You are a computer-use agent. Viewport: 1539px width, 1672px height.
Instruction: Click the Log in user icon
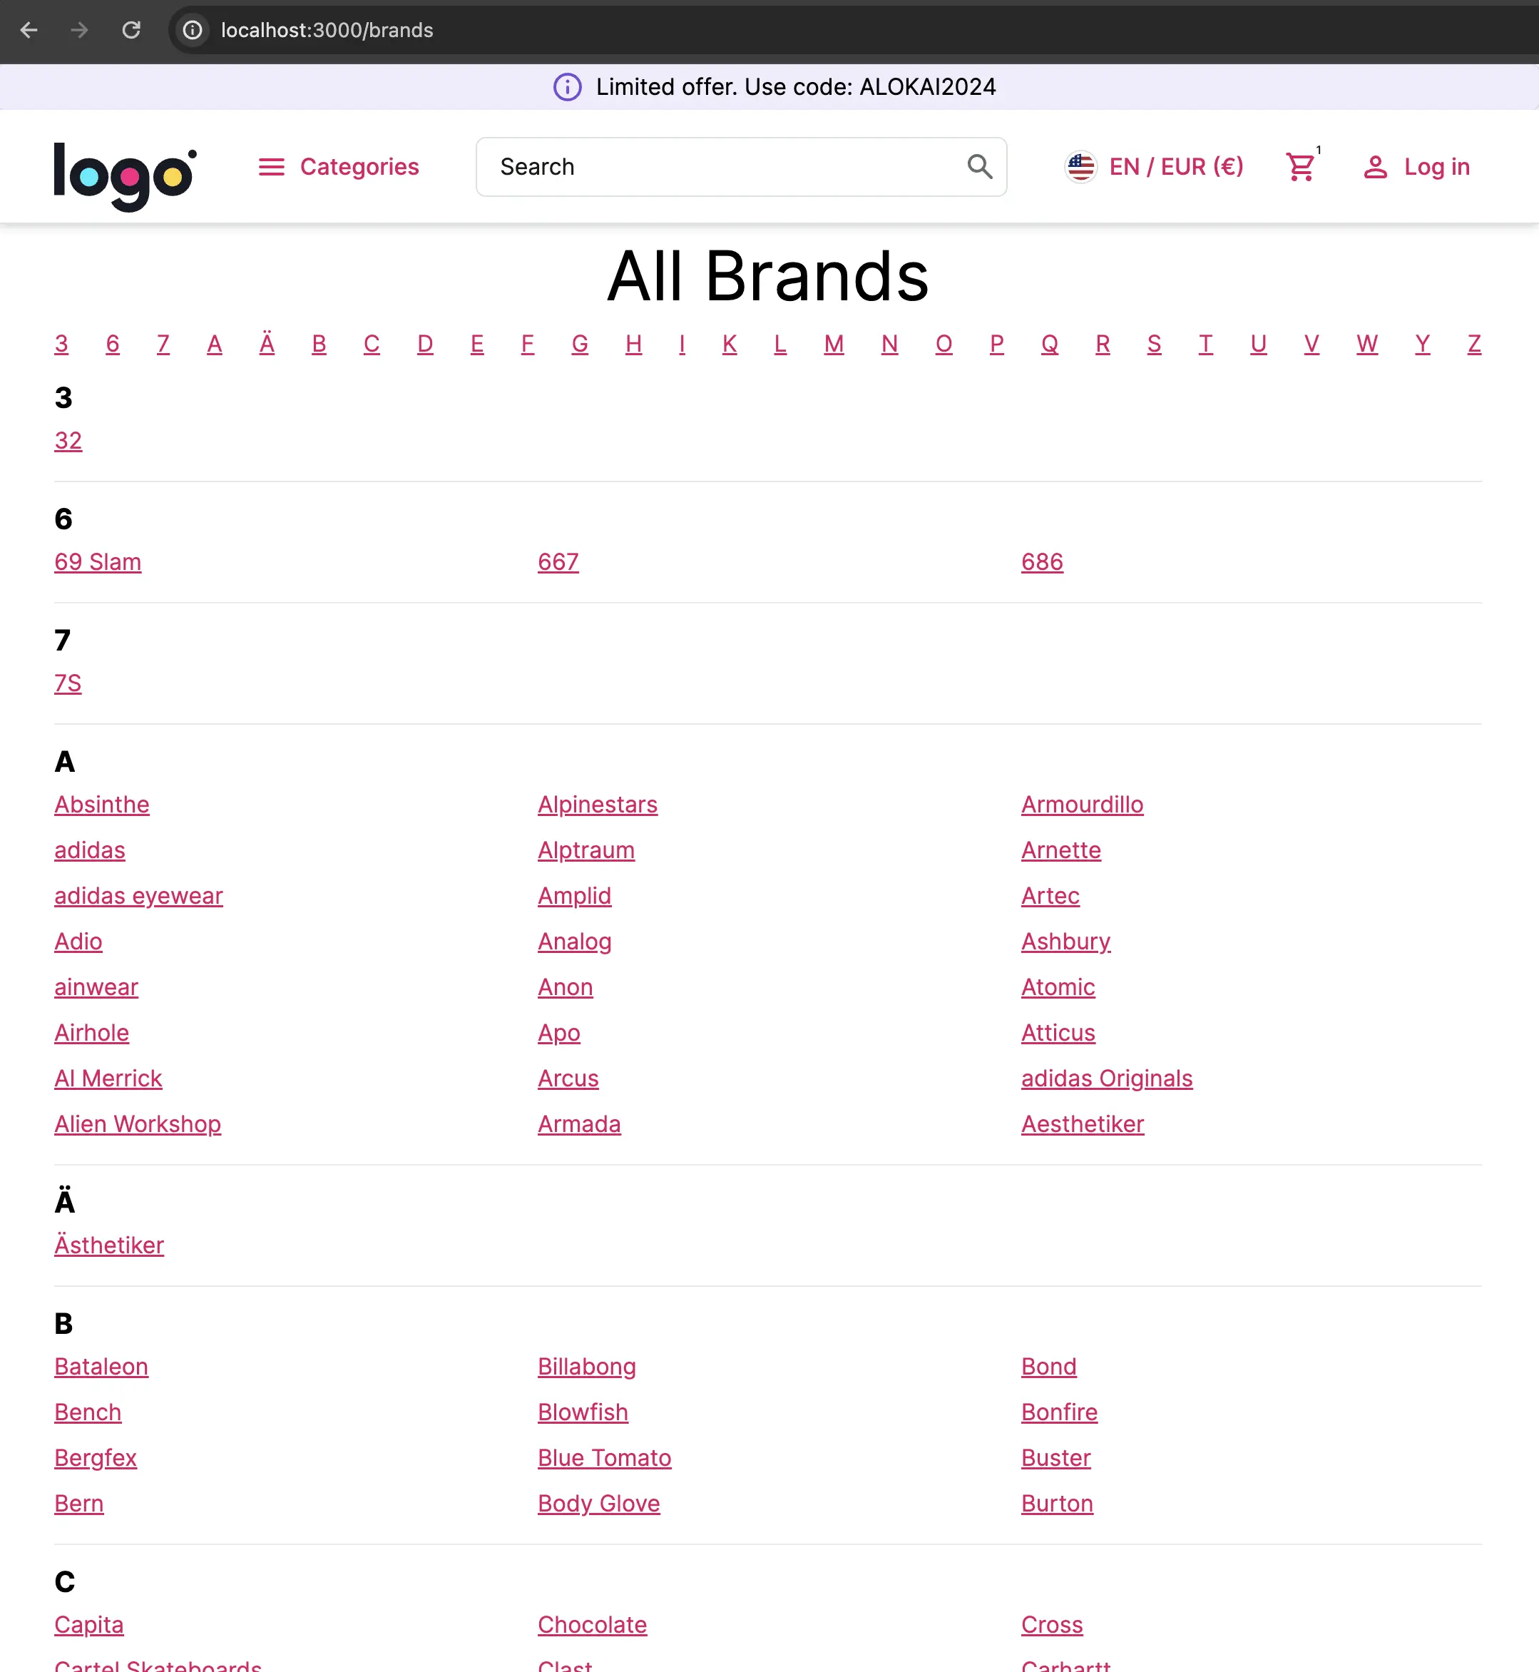tap(1374, 167)
